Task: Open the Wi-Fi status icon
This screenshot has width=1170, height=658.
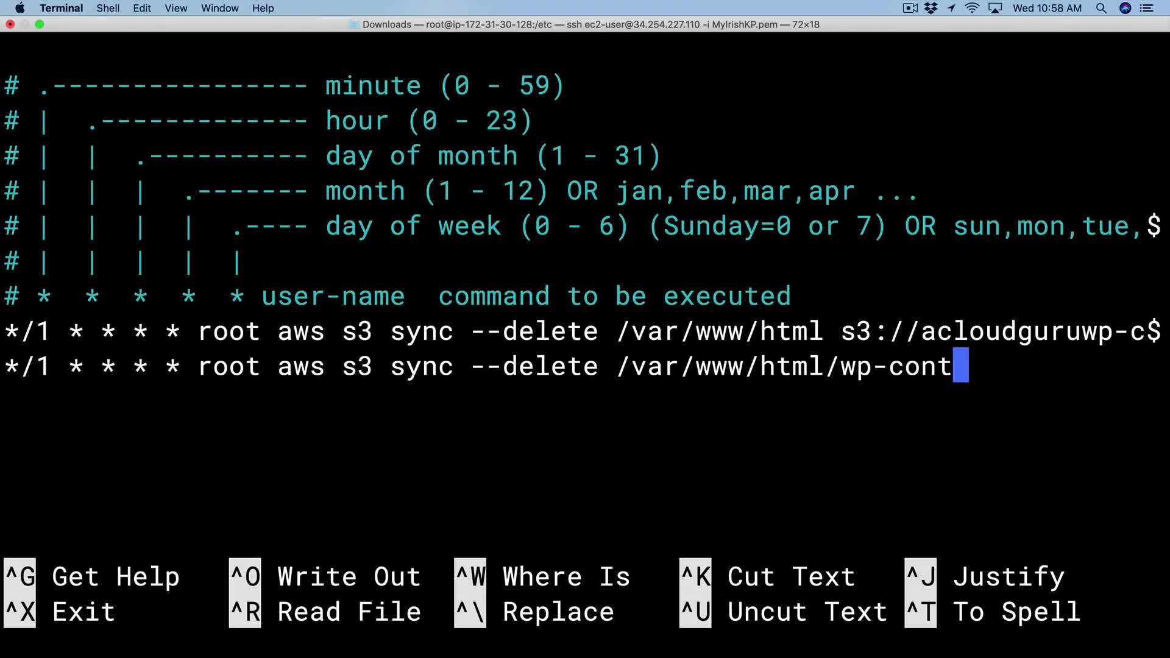Action: click(972, 8)
